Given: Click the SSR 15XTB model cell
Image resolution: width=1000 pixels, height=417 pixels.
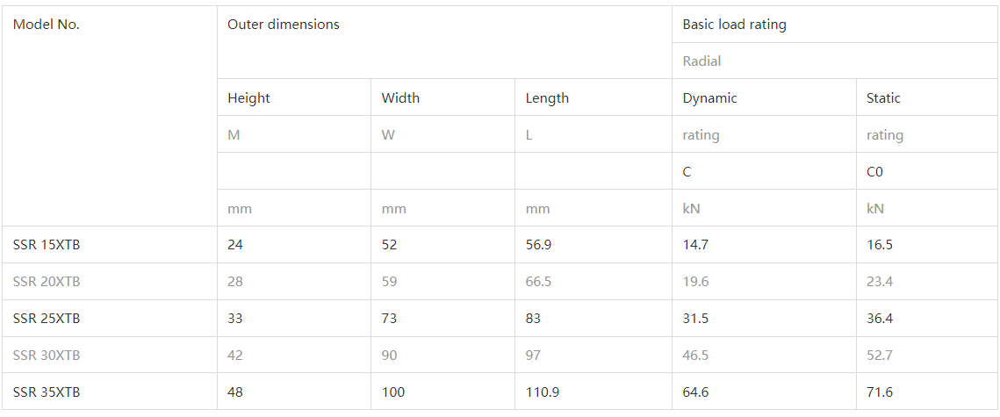Looking at the screenshot, I should [x=47, y=245].
